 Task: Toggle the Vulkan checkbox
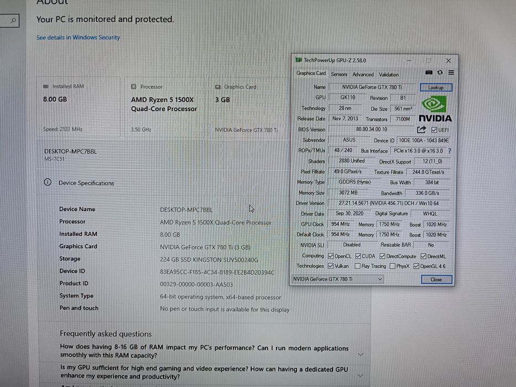click(x=331, y=265)
